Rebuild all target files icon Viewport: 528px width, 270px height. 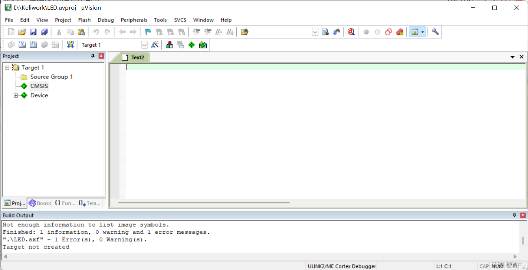[x=33, y=45]
